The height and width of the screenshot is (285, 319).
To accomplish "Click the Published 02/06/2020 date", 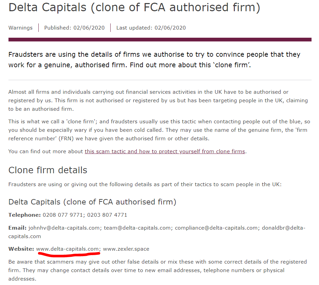I will pyautogui.click(x=74, y=28).
